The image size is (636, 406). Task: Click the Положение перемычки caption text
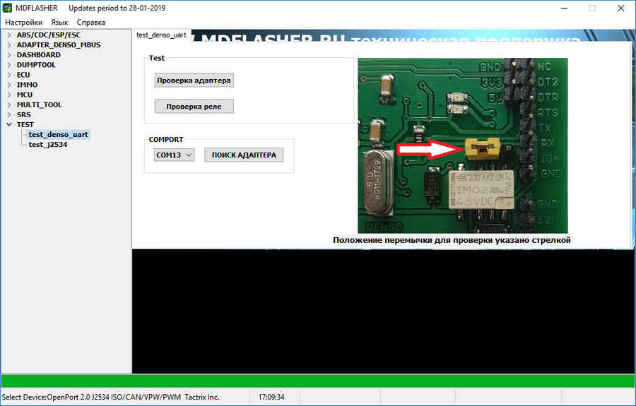452,240
